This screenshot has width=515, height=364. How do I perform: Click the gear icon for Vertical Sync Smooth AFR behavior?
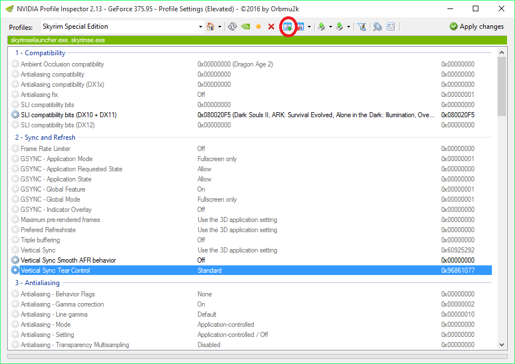(15, 260)
